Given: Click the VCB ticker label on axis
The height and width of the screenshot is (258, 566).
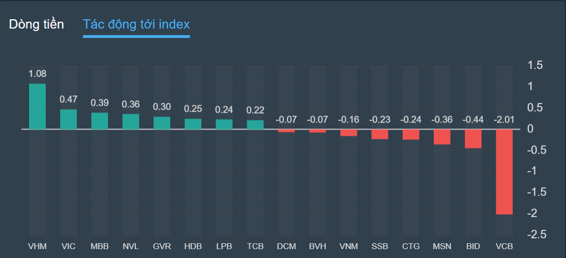Looking at the screenshot, I should (x=504, y=246).
